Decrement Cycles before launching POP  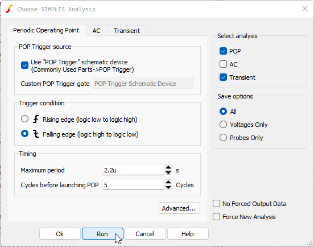point(168,187)
